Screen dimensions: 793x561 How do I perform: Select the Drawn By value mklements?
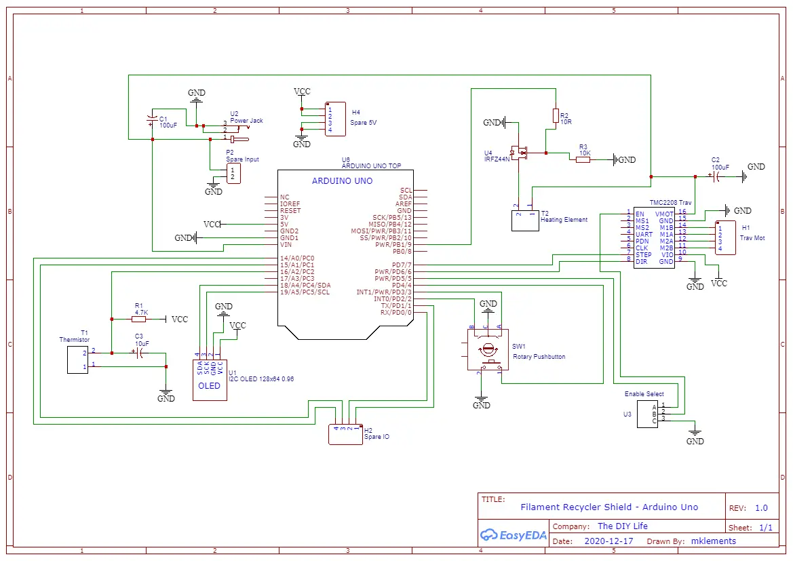tap(712, 541)
